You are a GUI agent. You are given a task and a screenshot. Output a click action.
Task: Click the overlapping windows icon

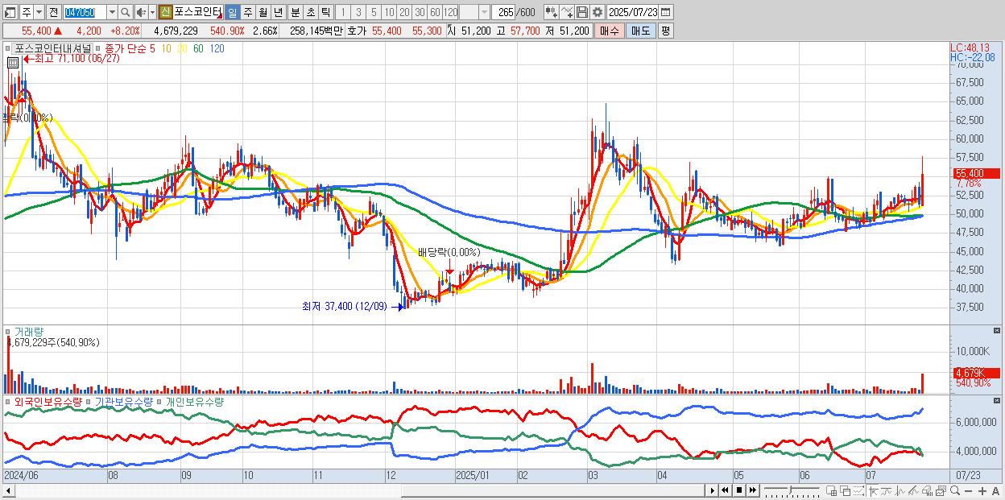[846, 490]
